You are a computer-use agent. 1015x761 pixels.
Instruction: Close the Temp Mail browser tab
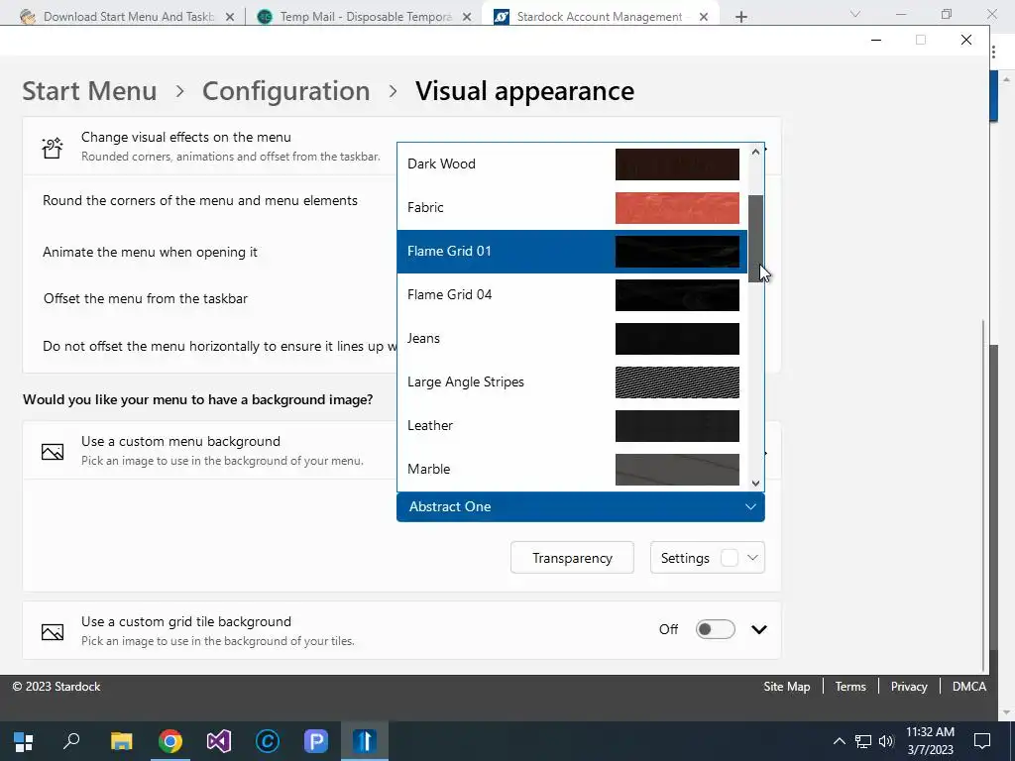[x=467, y=18]
